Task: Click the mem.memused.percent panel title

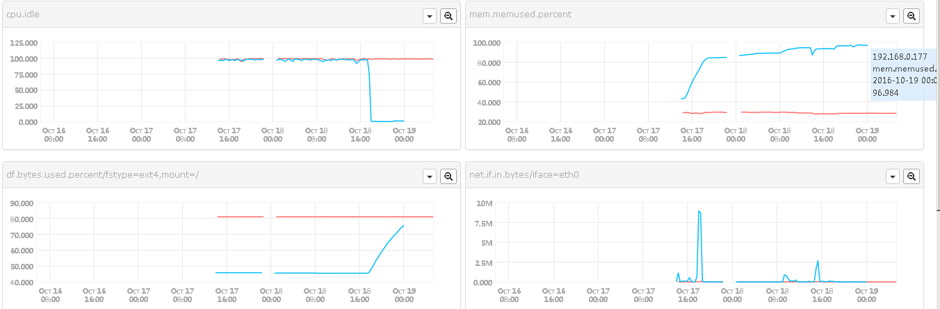Action: (x=521, y=14)
